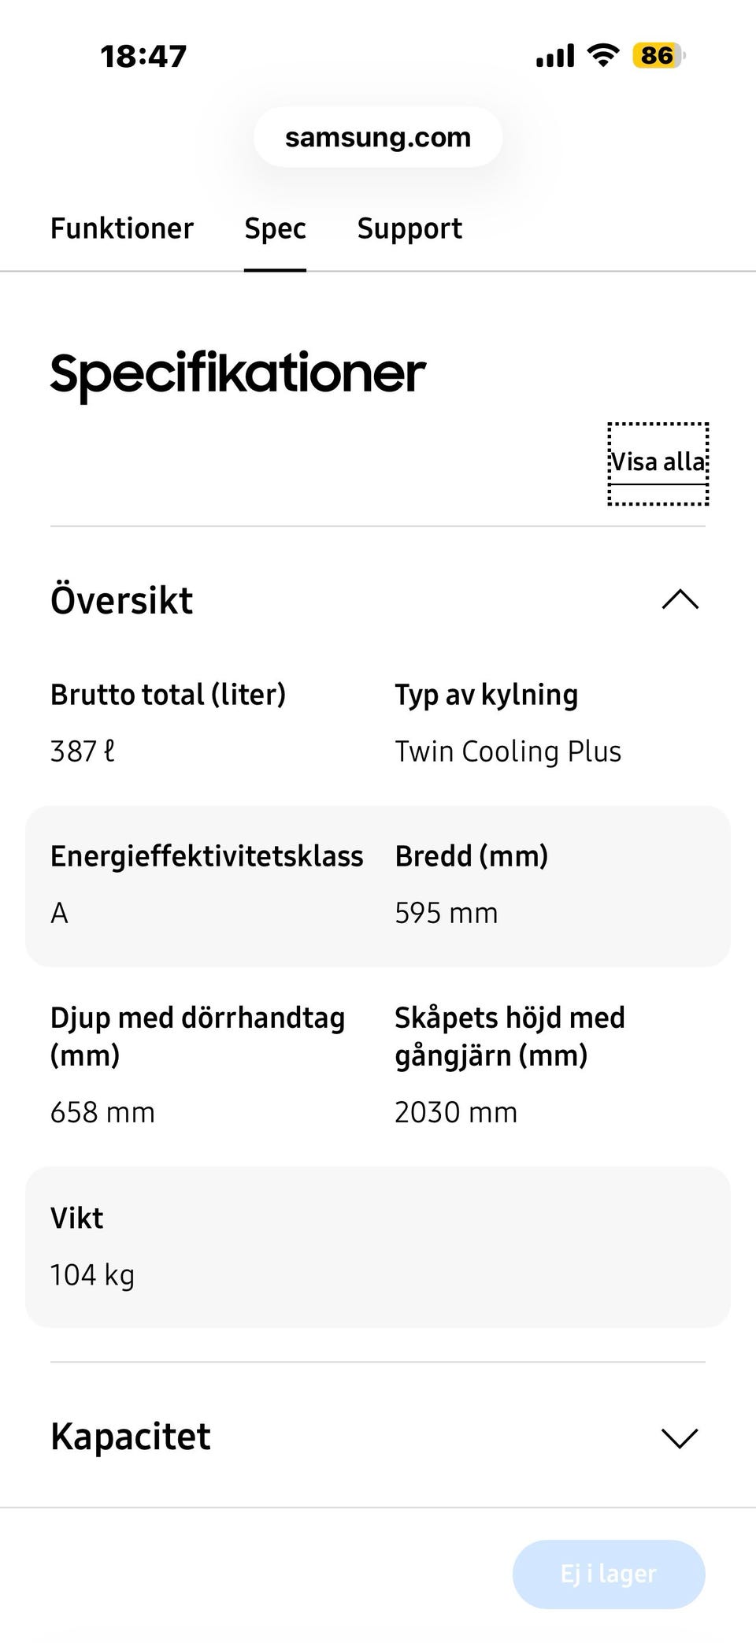Tap the Wi-Fi status icon

point(603,56)
